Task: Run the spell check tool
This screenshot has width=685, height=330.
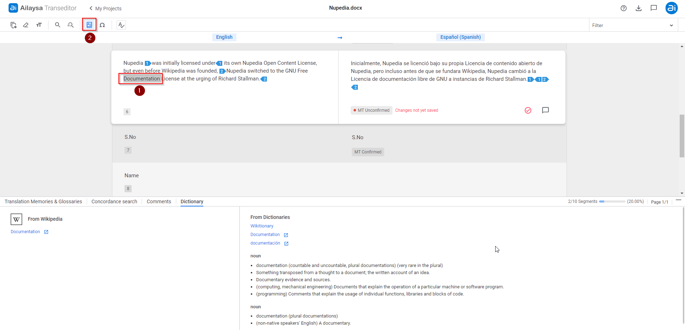Action: point(121,25)
